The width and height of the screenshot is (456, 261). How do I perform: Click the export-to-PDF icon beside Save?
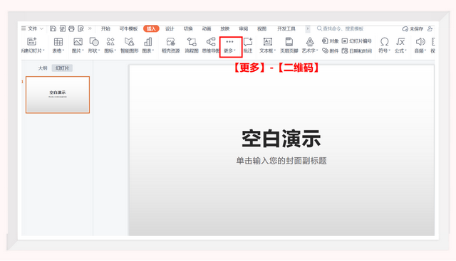[62, 28]
